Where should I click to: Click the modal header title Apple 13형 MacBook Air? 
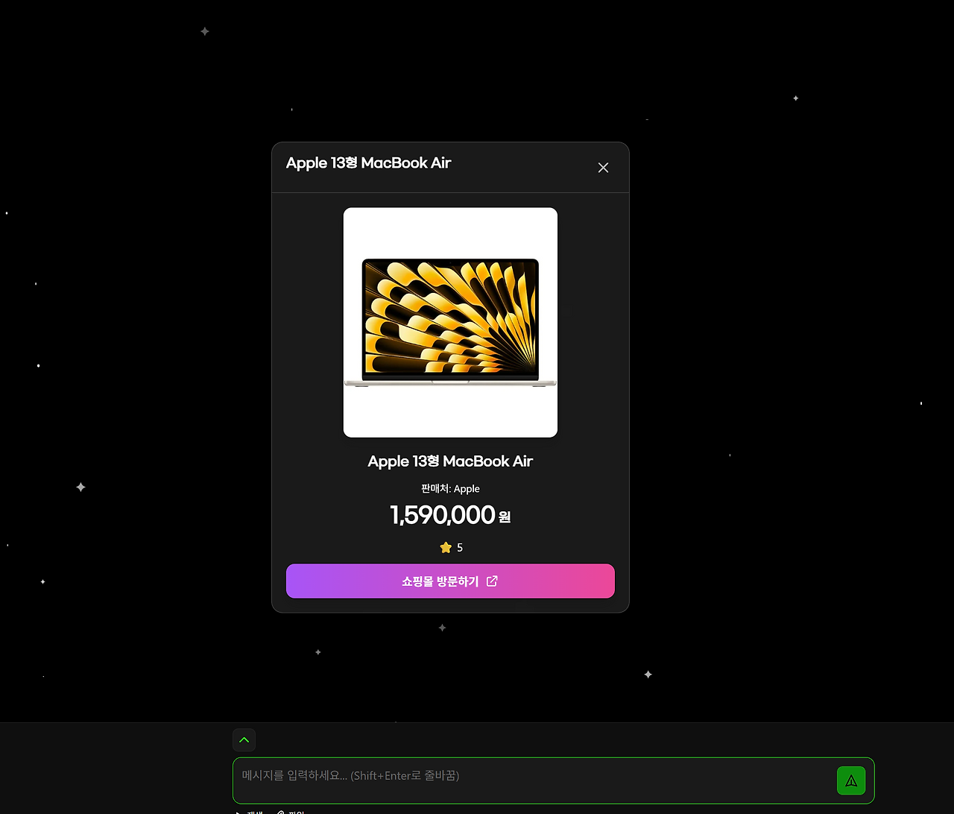[x=369, y=163]
